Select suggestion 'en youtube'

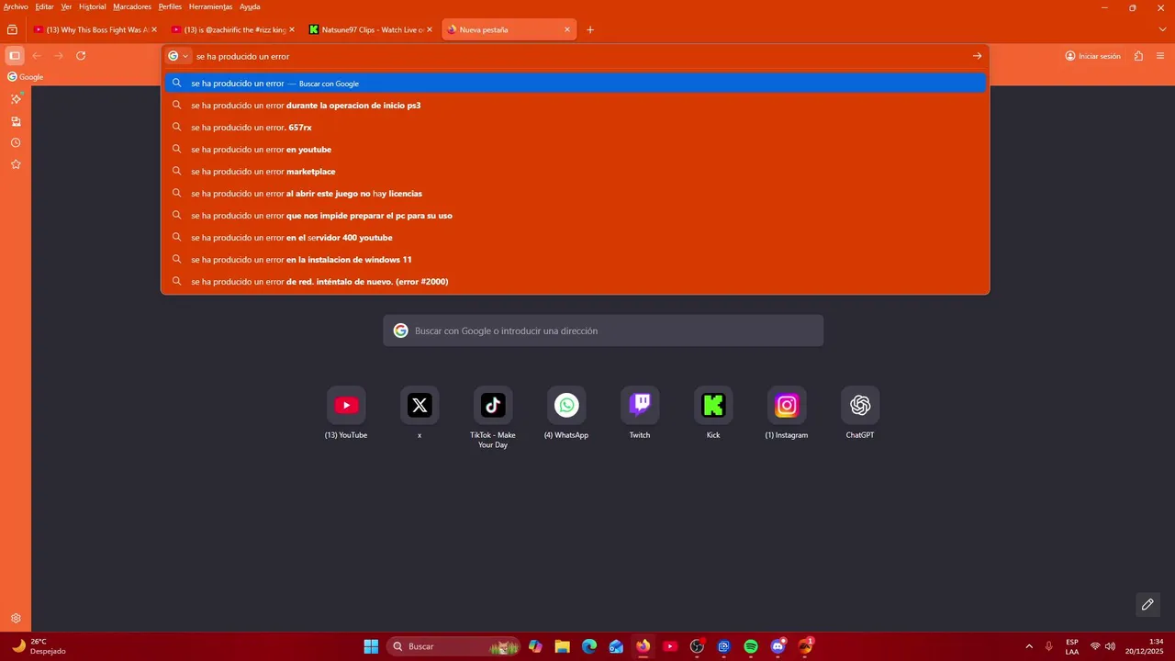tap(576, 150)
